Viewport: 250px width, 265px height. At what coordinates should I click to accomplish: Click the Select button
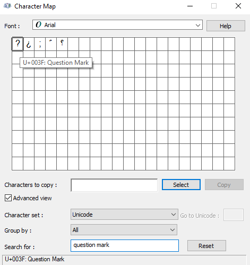pyautogui.click(x=181, y=185)
